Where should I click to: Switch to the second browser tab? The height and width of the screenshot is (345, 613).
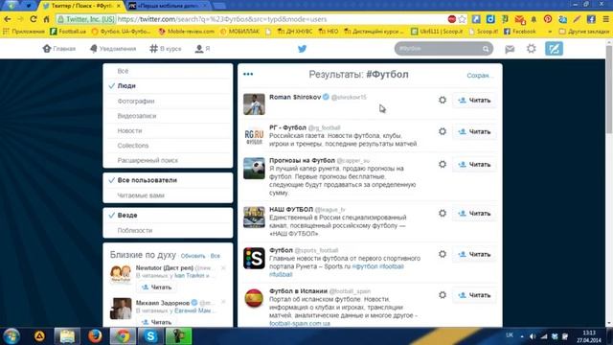coord(169,6)
